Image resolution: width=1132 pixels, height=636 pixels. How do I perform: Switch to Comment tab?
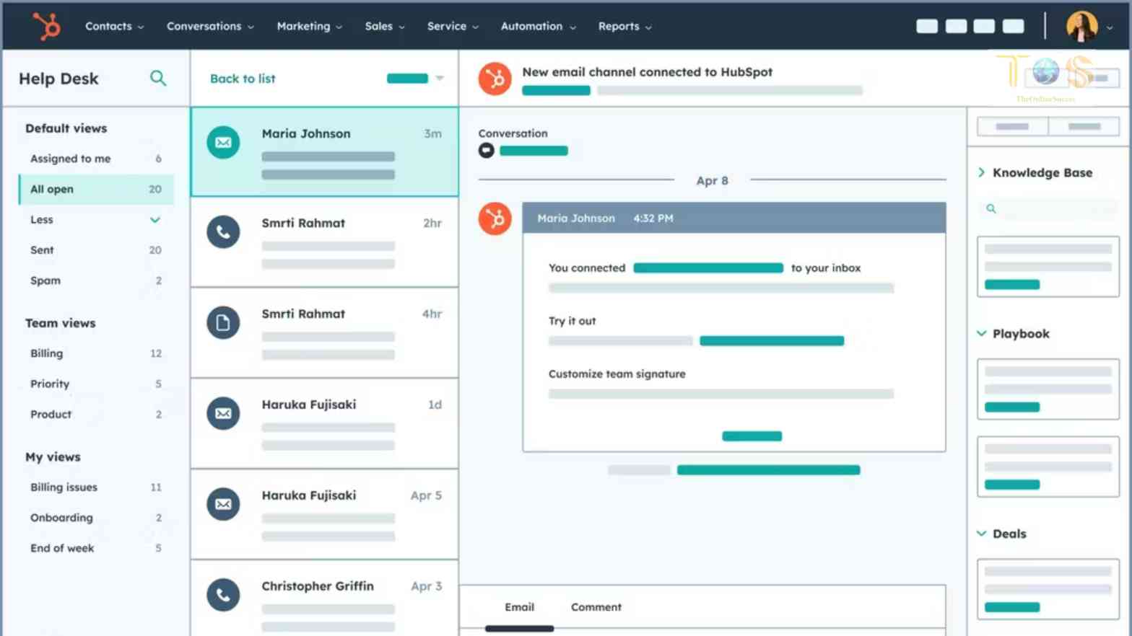[x=596, y=607]
